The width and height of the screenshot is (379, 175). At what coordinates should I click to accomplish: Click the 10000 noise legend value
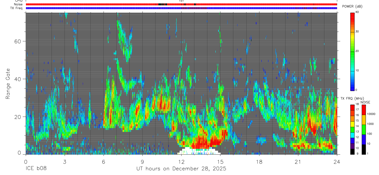[x=371, y=114]
